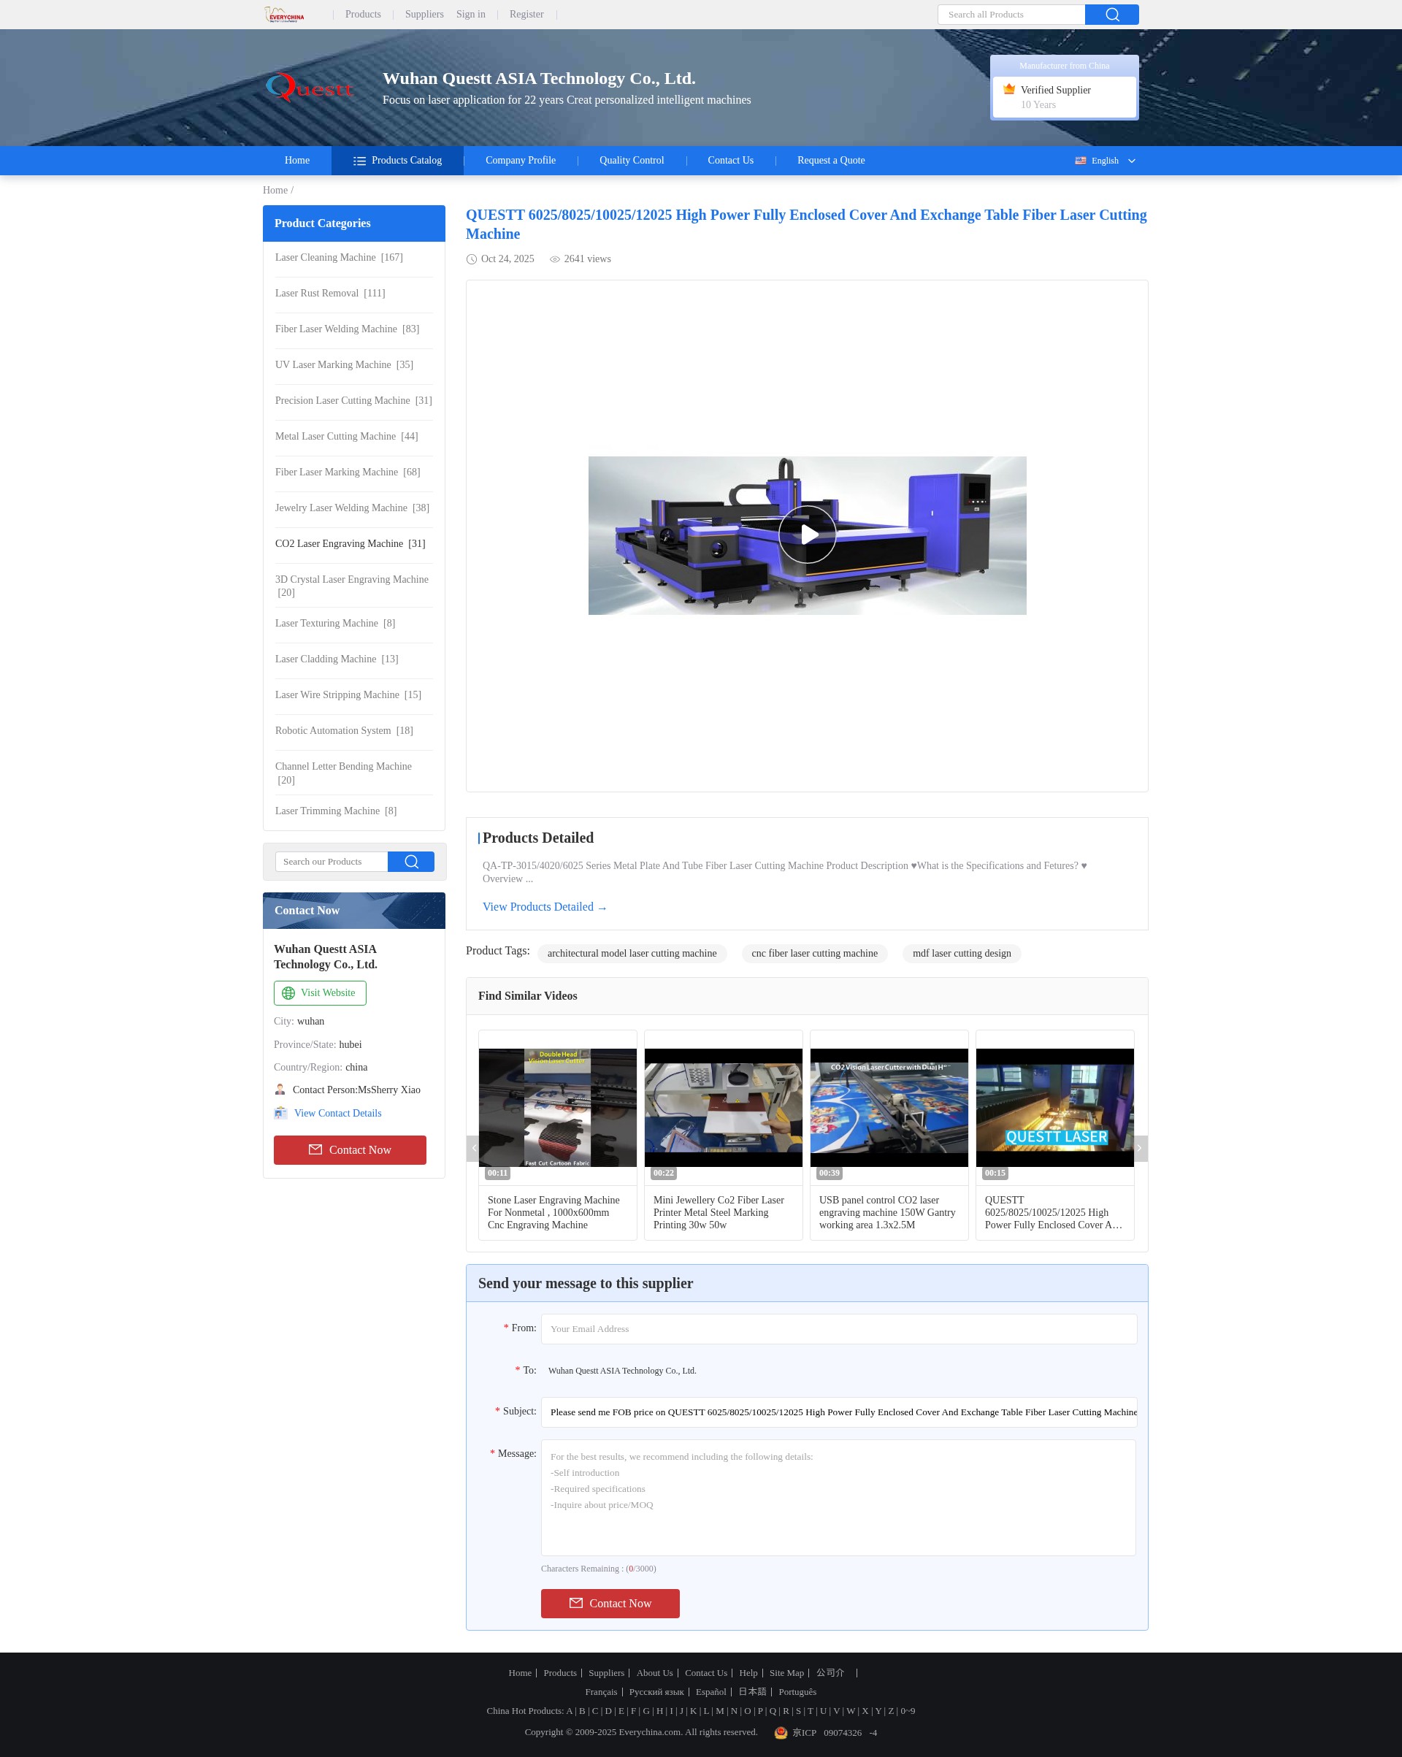Click sidebar red Contact Now button
This screenshot has width=1402, height=1757.
point(350,1150)
